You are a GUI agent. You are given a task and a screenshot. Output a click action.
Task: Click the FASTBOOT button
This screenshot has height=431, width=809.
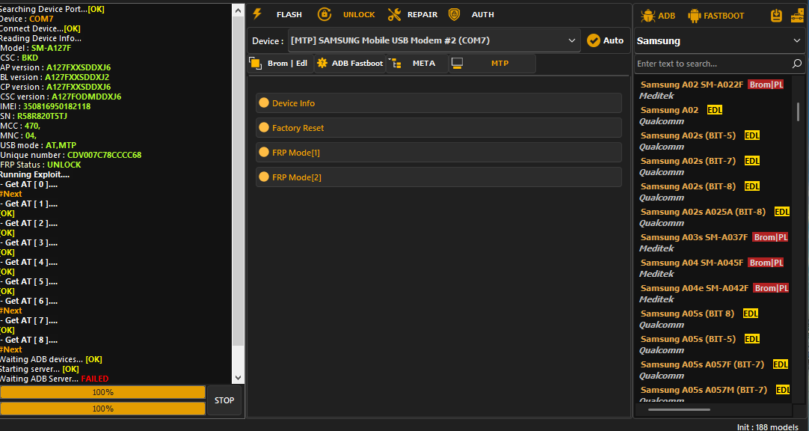click(x=716, y=16)
